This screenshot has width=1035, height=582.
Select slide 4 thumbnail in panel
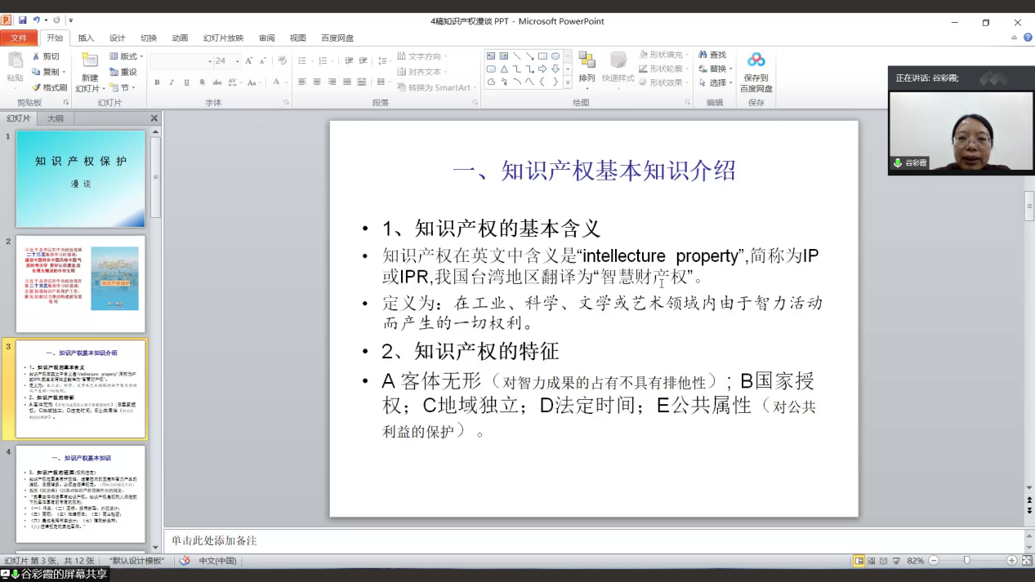click(81, 494)
